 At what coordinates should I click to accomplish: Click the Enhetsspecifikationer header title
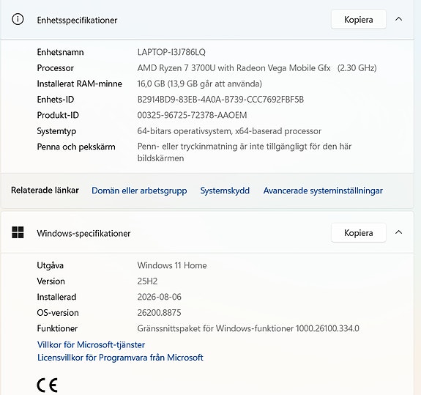pyautogui.click(x=77, y=21)
